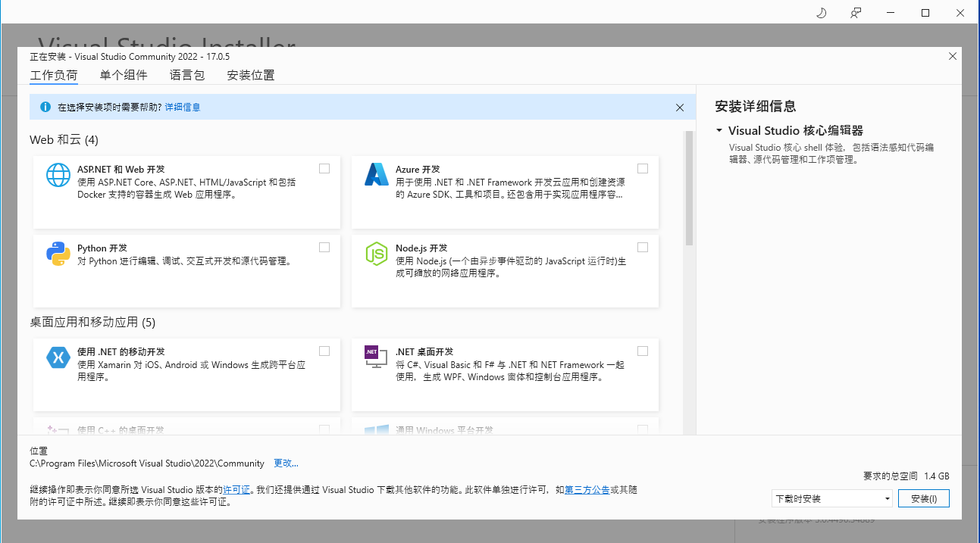This screenshot has height=543, width=980.
Task: Enable the ASP.NET 和 Web 开发 checkbox
Action: [324, 168]
